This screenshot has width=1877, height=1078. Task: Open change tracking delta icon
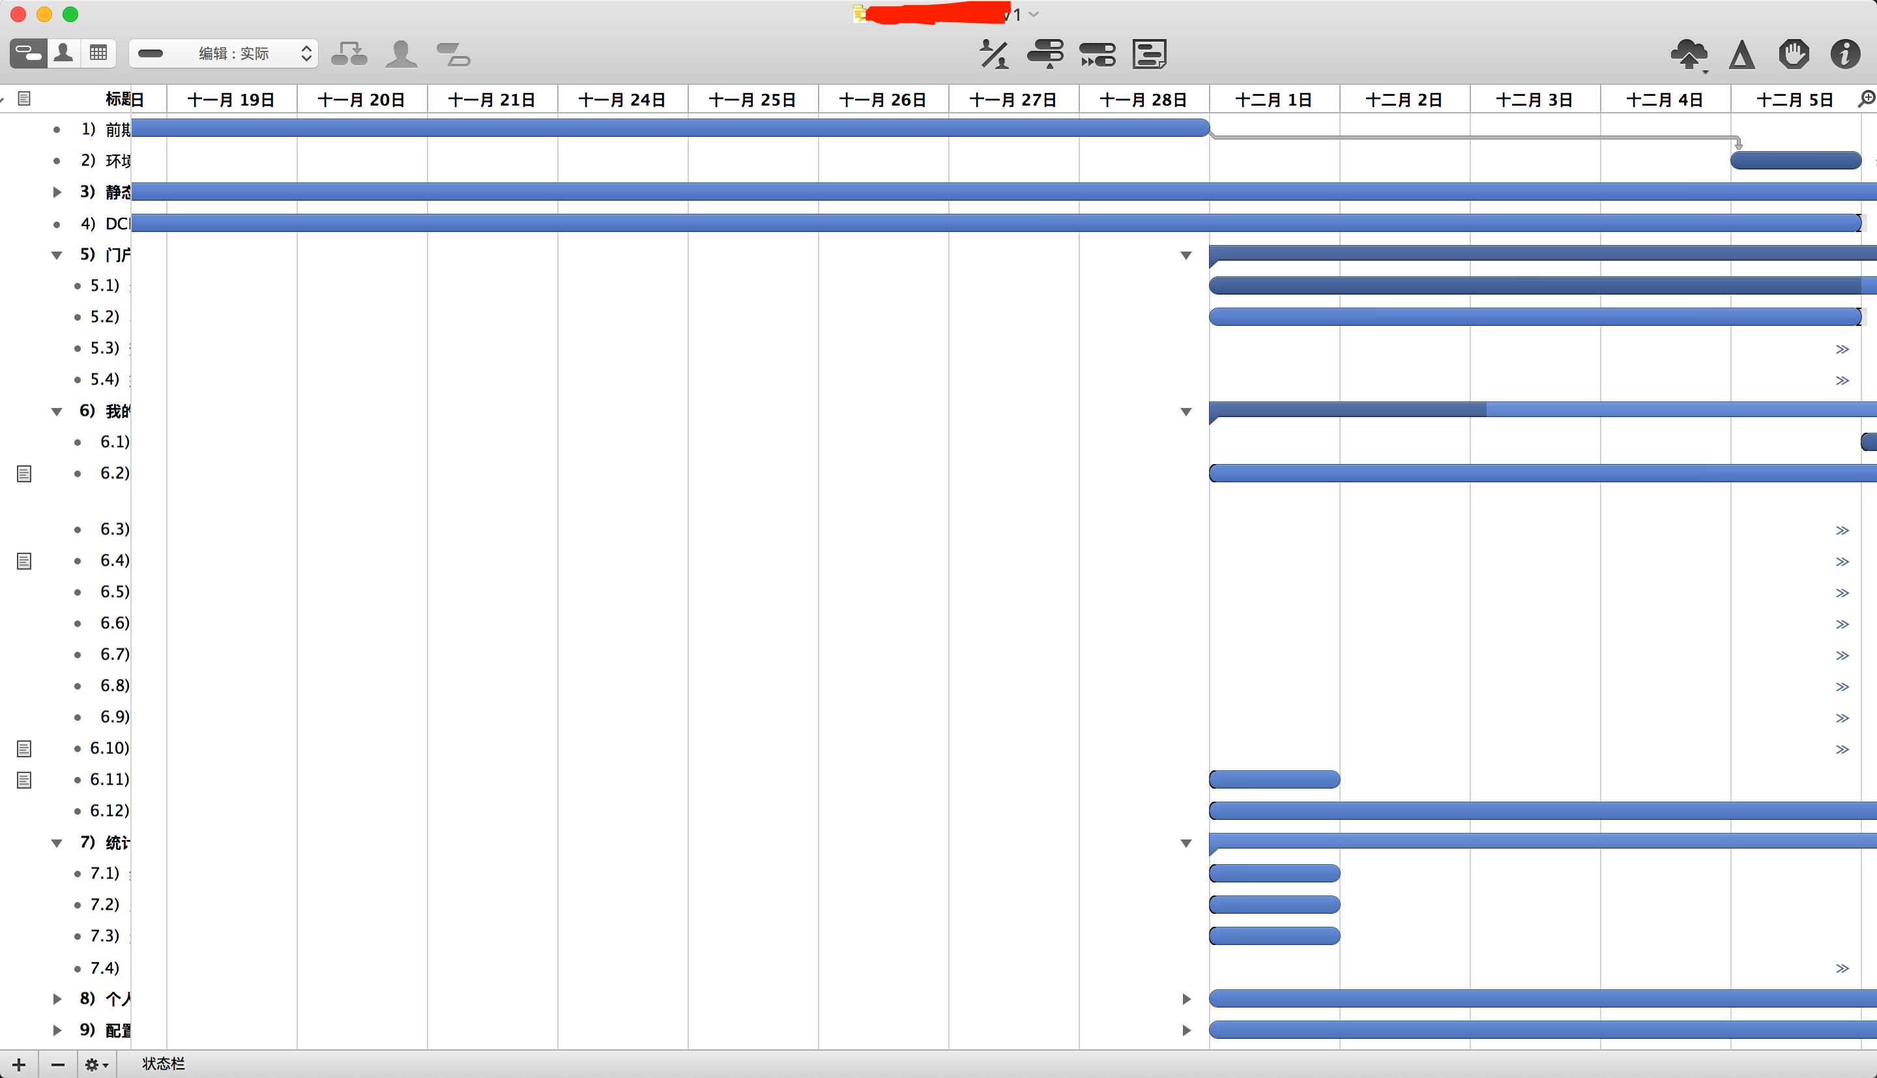(x=1741, y=54)
